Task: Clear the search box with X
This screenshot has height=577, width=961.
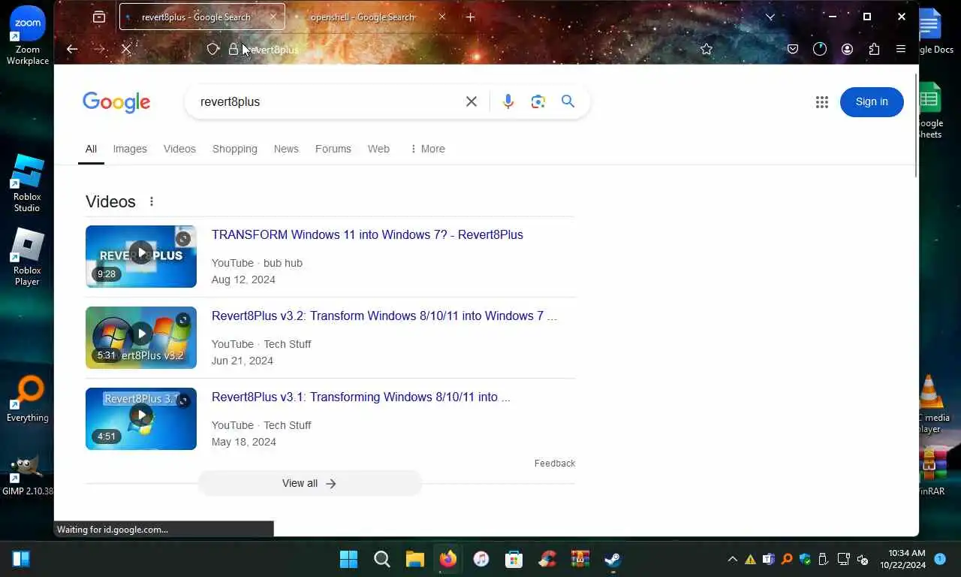Action: (471, 101)
